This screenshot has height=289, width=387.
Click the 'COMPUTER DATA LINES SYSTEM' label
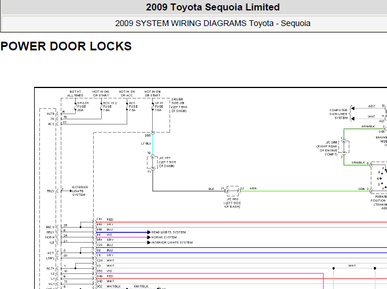(x=338, y=114)
